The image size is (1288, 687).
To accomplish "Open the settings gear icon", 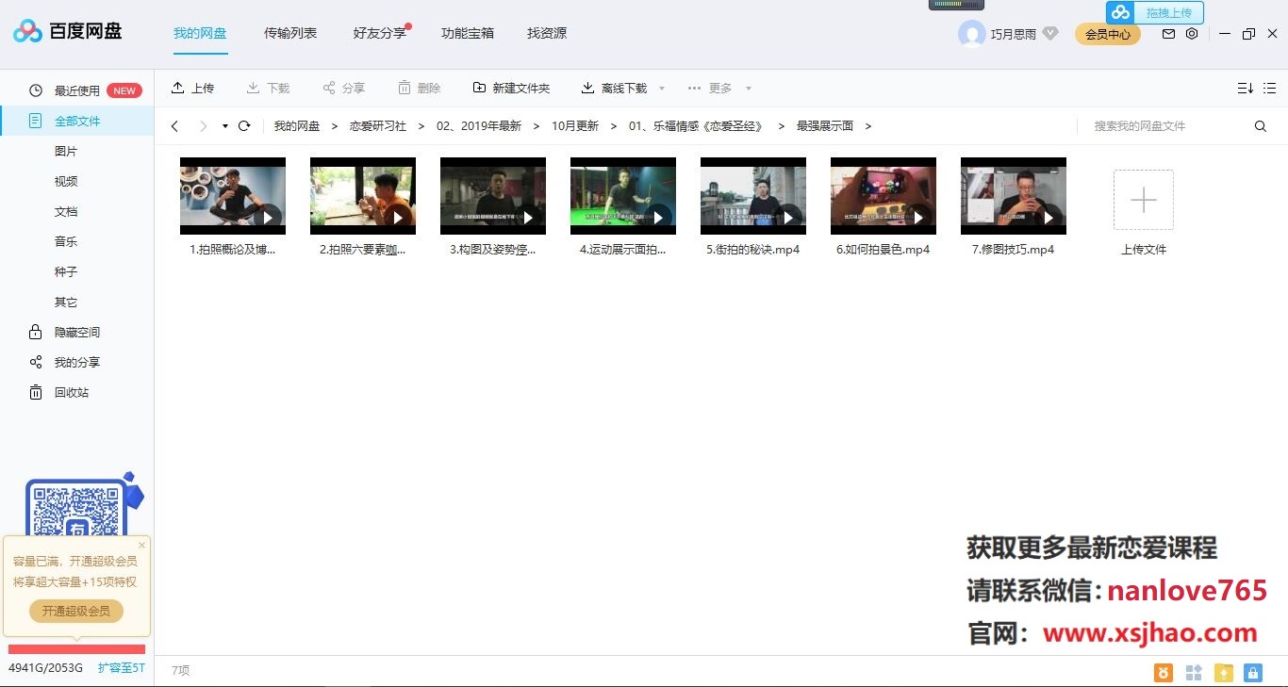I will (x=1192, y=34).
